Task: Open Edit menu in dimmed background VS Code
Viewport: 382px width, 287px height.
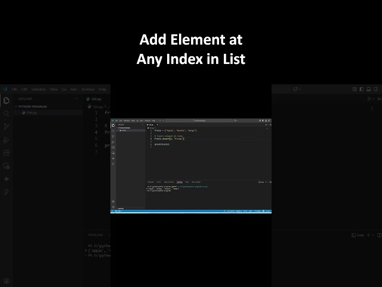Action: tap(24, 89)
